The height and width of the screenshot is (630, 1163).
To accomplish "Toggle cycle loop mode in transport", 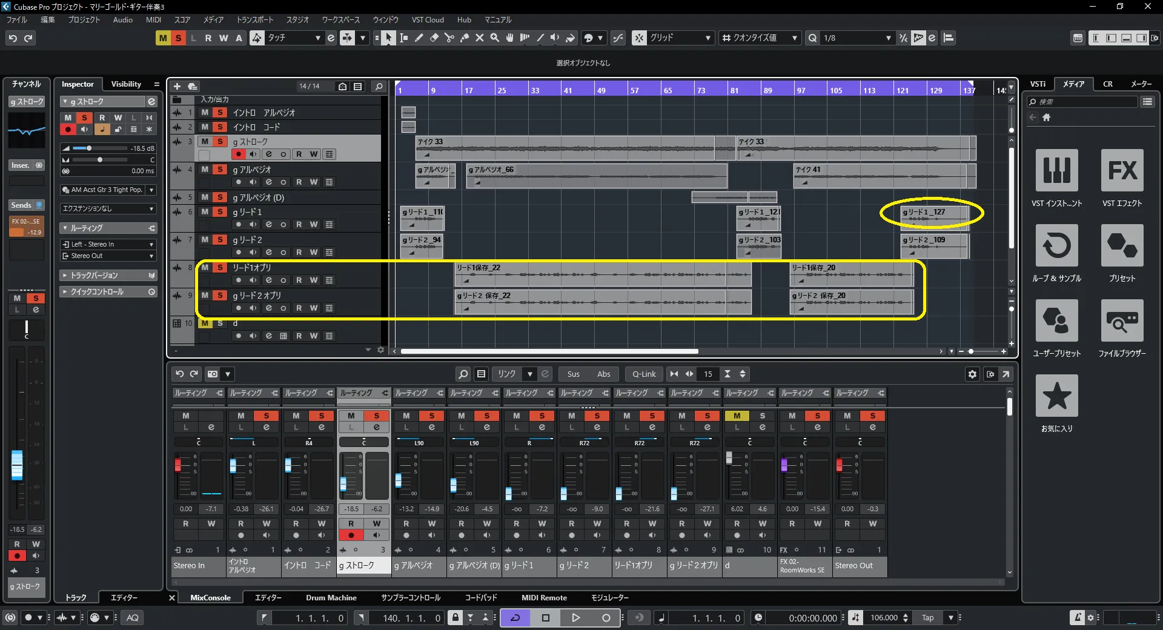I will pyautogui.click(x=515, y=618).
